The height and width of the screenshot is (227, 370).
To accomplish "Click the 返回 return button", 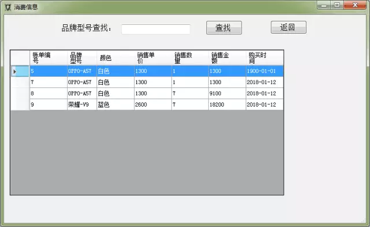I will coord(288,27).
